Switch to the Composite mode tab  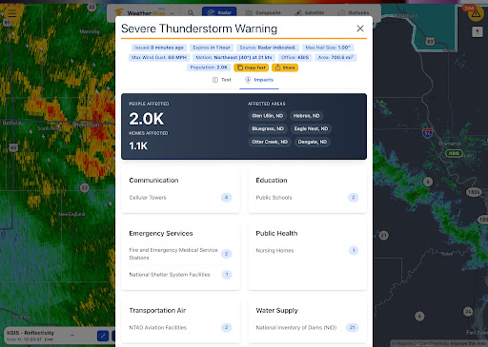pos(263,12)
